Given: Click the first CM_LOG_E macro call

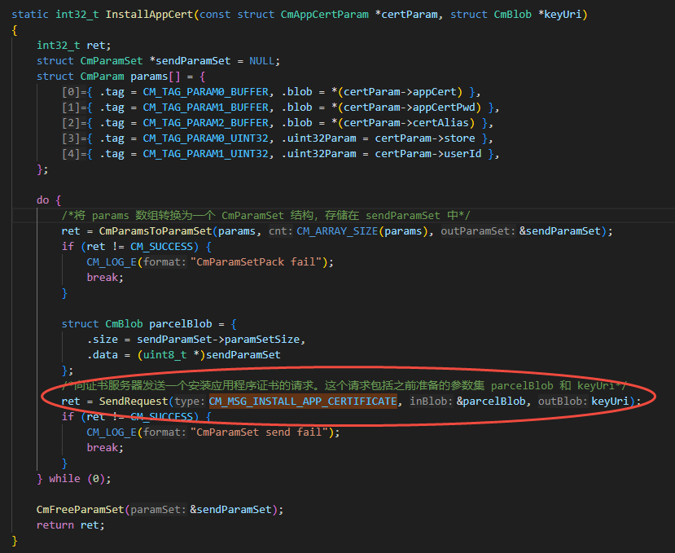Looking at the screenshot, I should coord(112,262).
